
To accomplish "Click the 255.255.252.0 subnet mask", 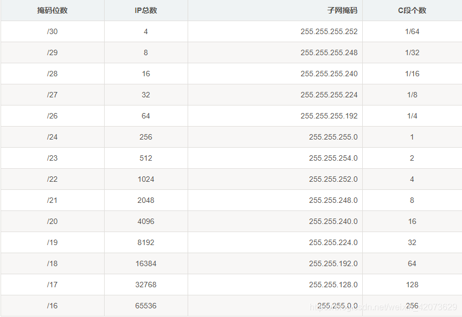I will [x=333, y=179].
